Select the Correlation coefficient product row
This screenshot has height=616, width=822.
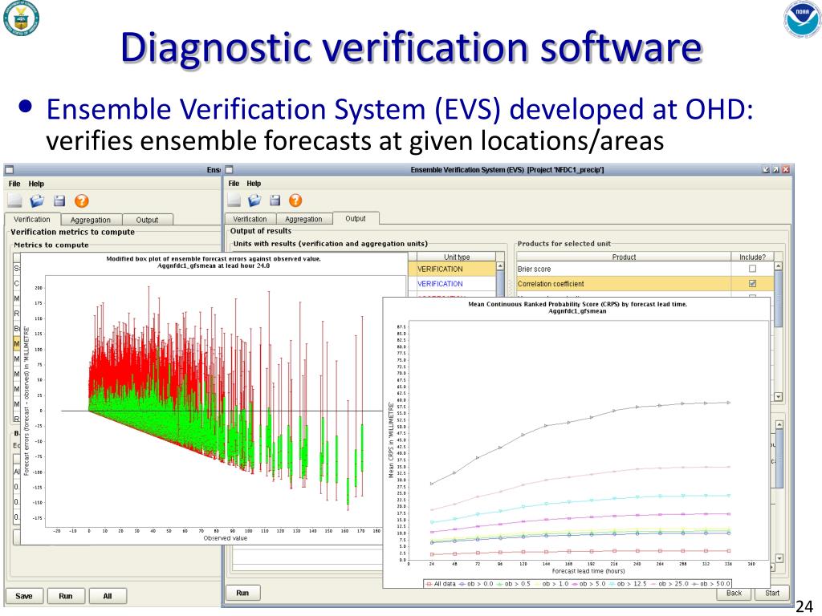click(645, 283)
